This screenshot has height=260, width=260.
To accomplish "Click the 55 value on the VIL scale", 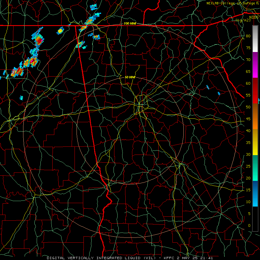I will point(248,95).
